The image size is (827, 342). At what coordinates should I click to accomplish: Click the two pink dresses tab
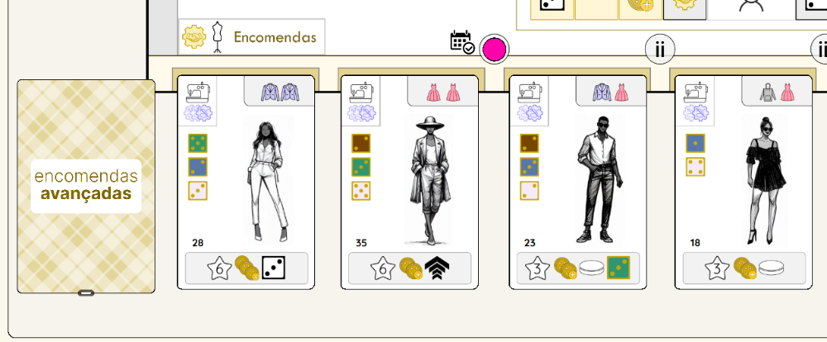[x=443, y=92]
